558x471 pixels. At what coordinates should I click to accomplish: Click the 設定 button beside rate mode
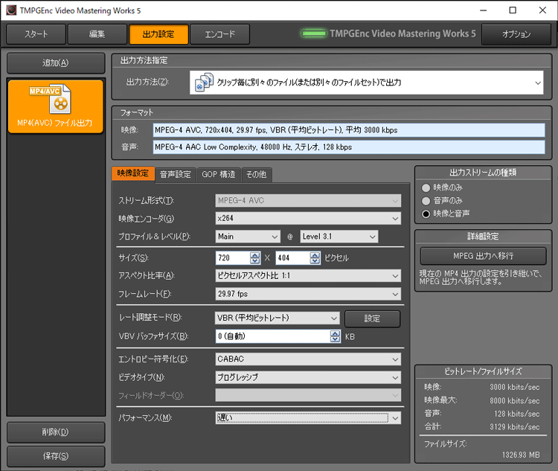click(372, 318)
